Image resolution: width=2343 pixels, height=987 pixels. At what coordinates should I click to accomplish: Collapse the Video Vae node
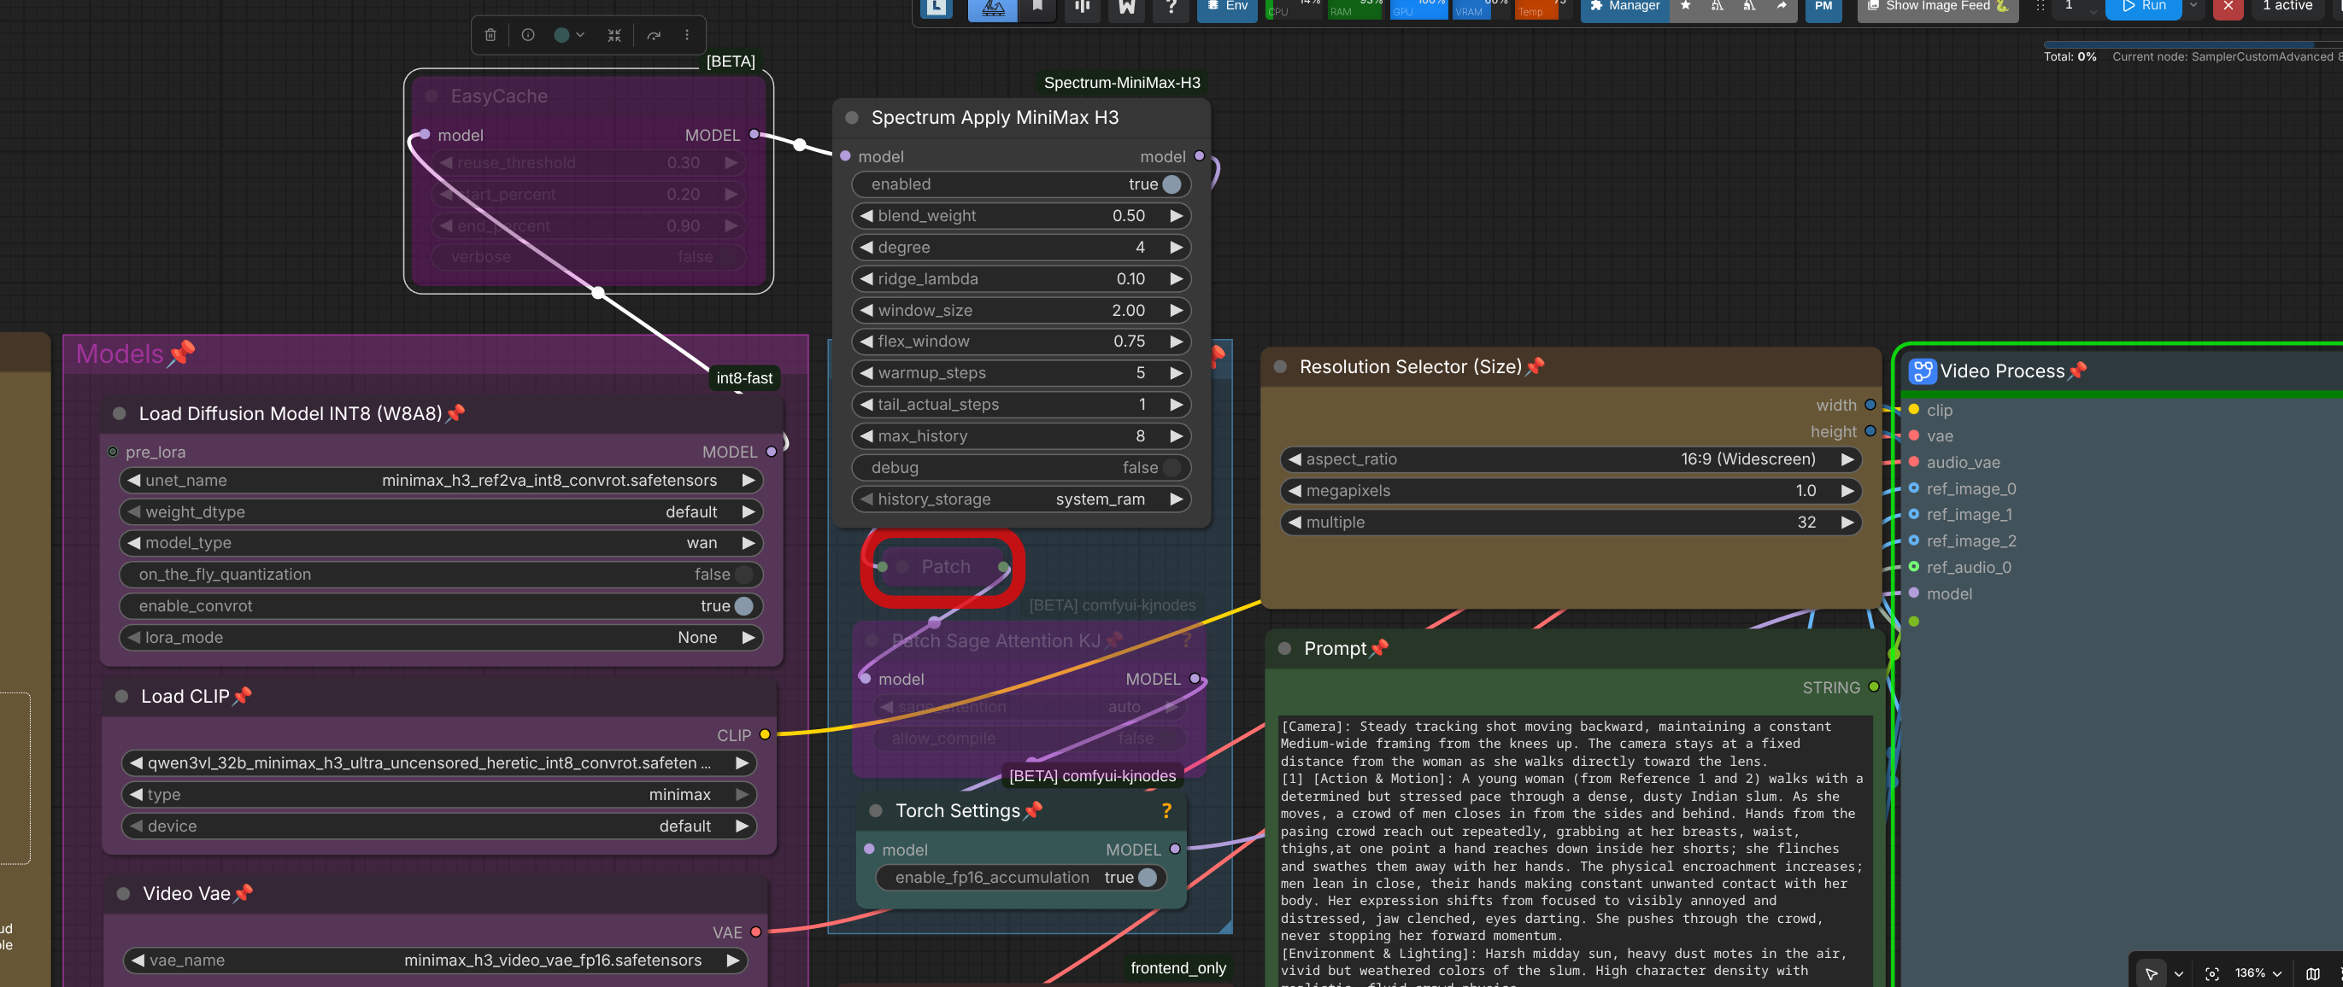123,893
